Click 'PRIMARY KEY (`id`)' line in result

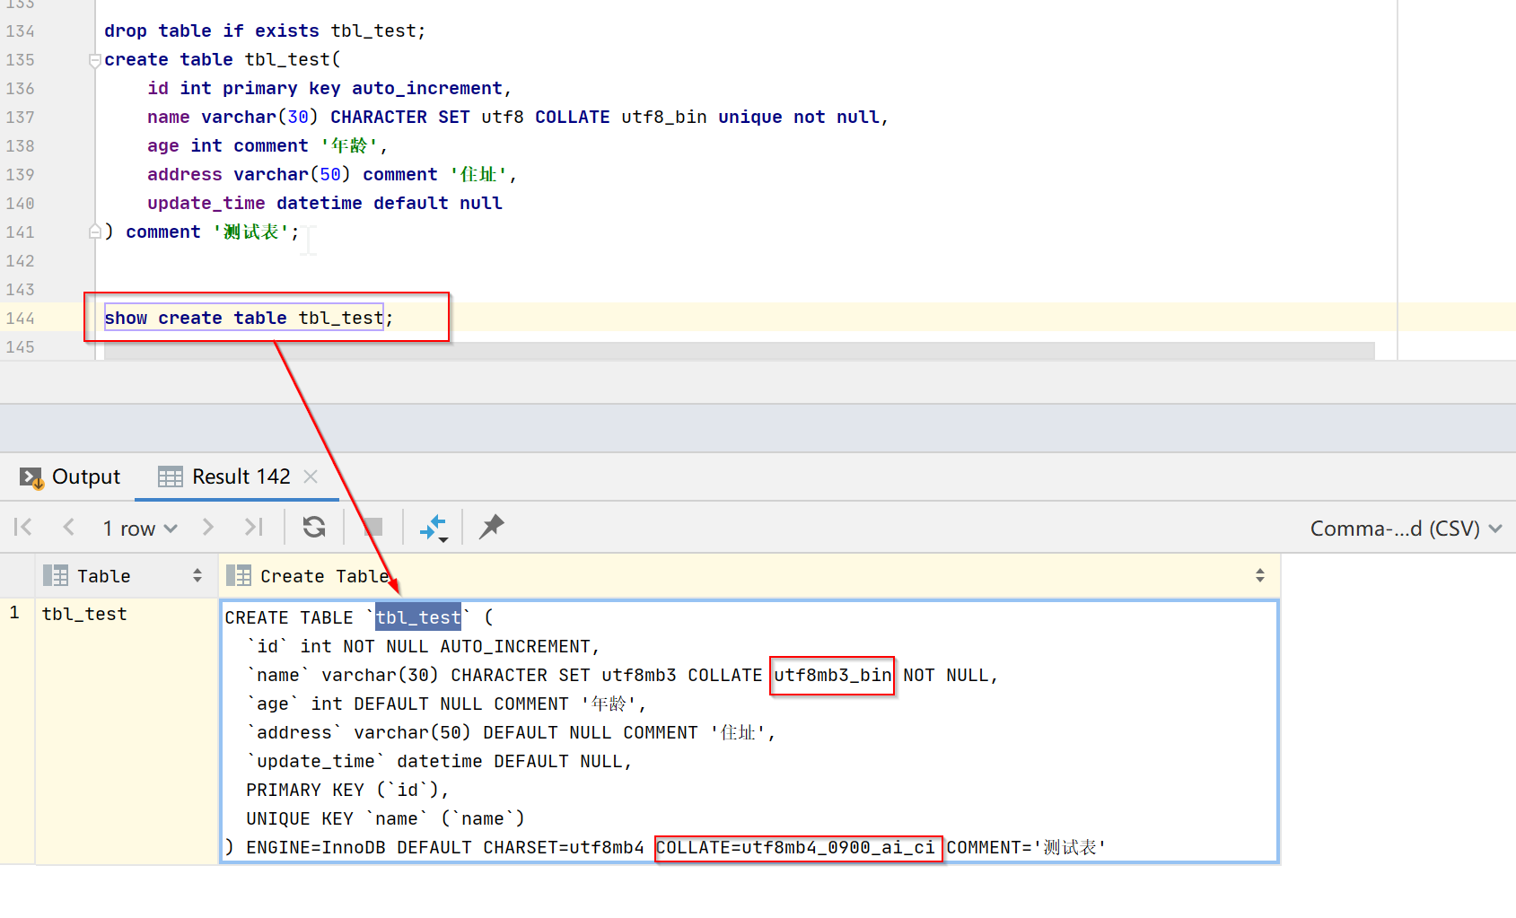[x=347, y=791]
